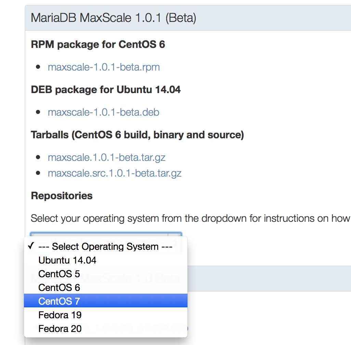The height and width of the screenshot is (345, 351).
Task: Click the Tarballs (CentOS 6 build) heading
Action: tap(137, 135)
